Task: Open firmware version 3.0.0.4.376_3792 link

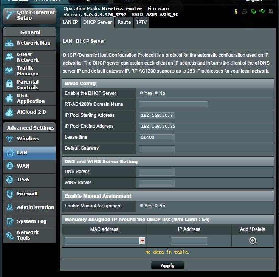Action: (x=105, y=15)
